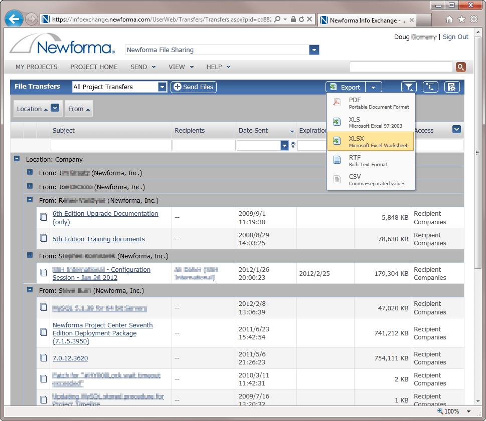
Task: Collapse the last expanded From group
Action: tap(30, 290)
